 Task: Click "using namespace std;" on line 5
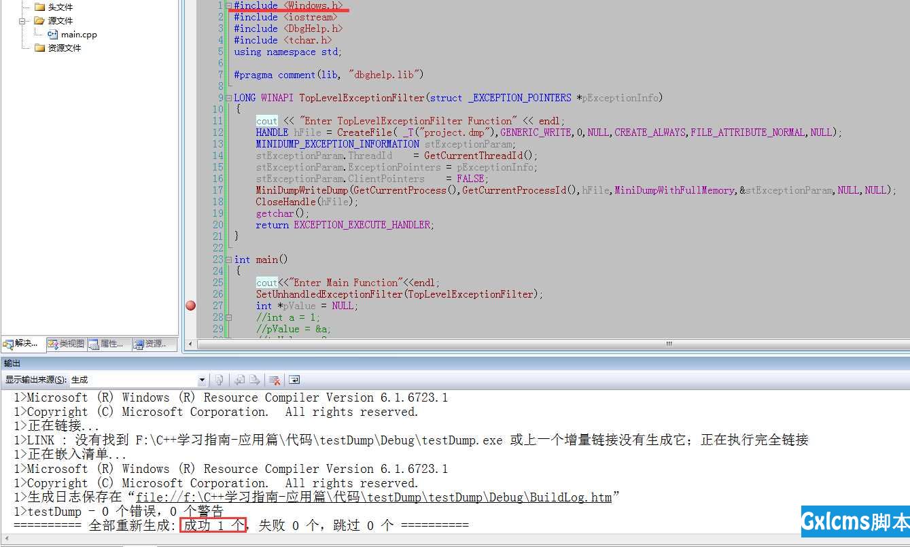tap(287, 52)
